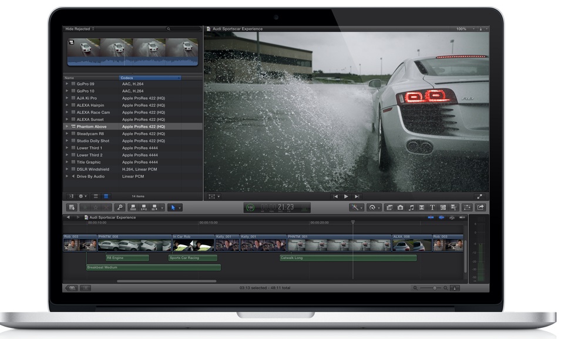561x339 pixels.
Task: Open the Music and Sound browser
Action: (411, 207)
